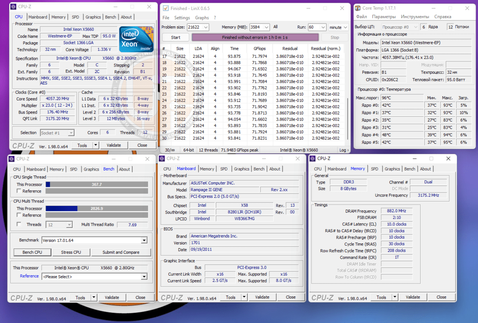Viewport: 478px width, 323px height.
Task: Click the Multi Thread Ratio value '7.69'
Action: (133, 225)
